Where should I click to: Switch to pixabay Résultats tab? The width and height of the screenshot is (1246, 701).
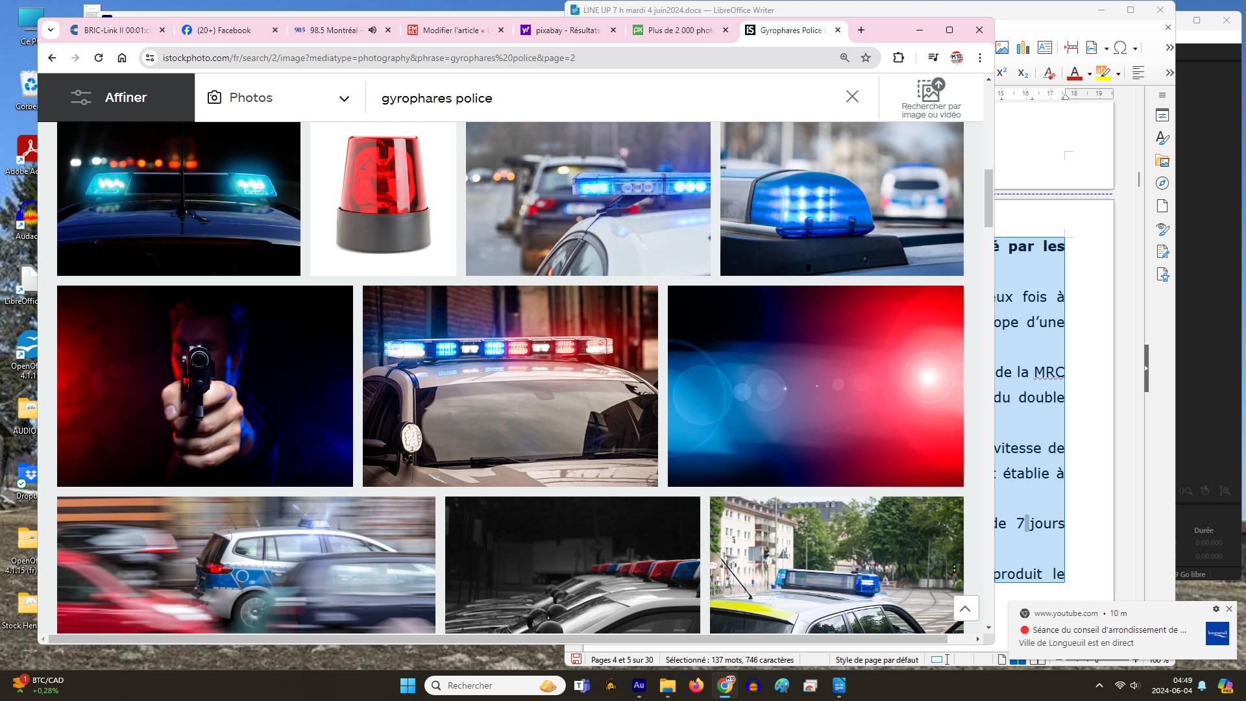[x=567, y=30]
